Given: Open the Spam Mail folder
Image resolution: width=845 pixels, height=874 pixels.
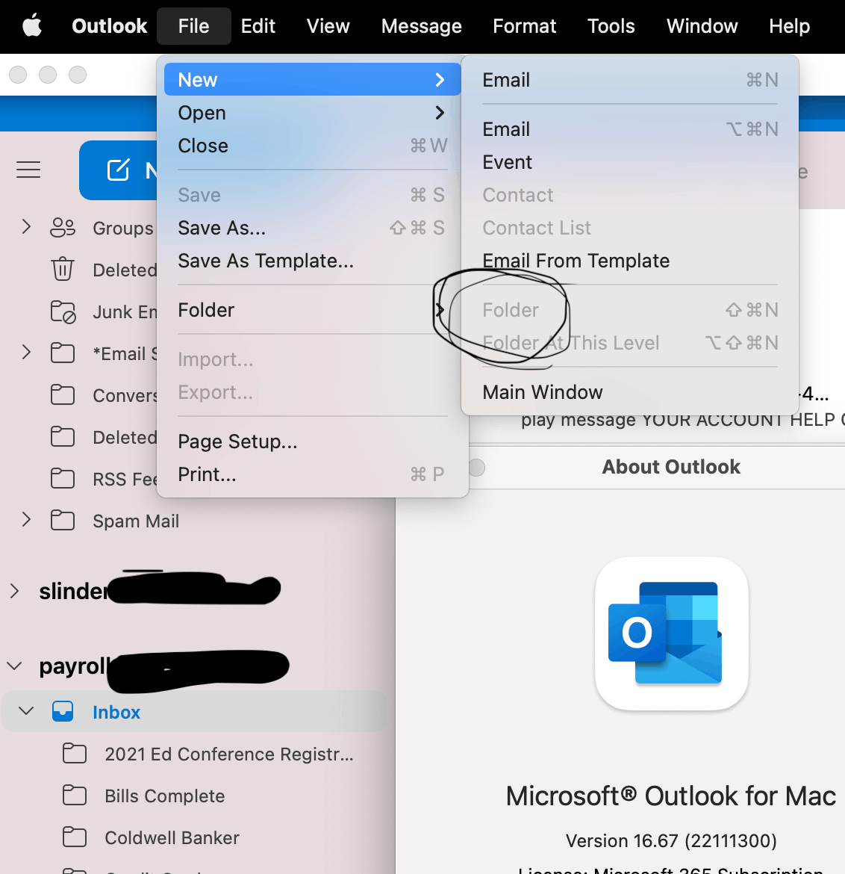Looking at the screenshot, I should click(136, 521).
